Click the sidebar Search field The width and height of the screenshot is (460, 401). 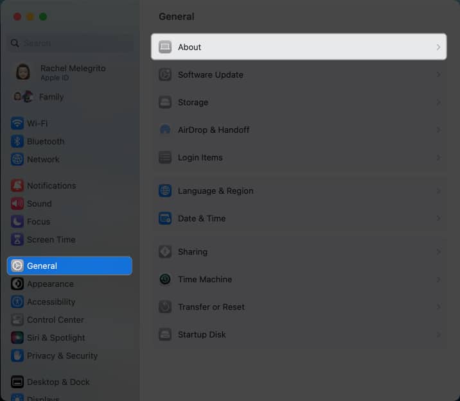[71, 44]
